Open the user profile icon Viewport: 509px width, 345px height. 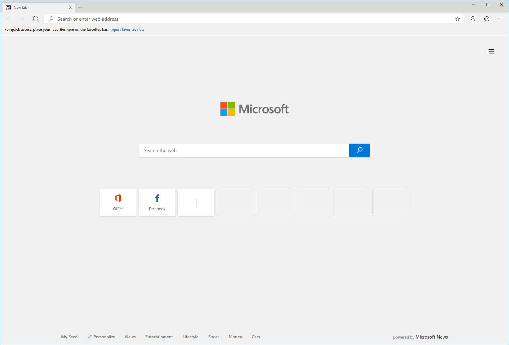tap(473, 19)
